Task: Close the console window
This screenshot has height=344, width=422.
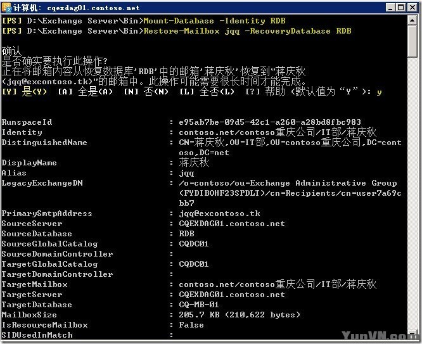Action: point(412,8)
